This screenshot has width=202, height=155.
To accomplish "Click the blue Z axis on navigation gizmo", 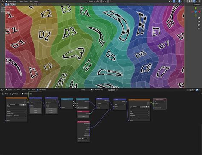I will (x=196, y=11).
